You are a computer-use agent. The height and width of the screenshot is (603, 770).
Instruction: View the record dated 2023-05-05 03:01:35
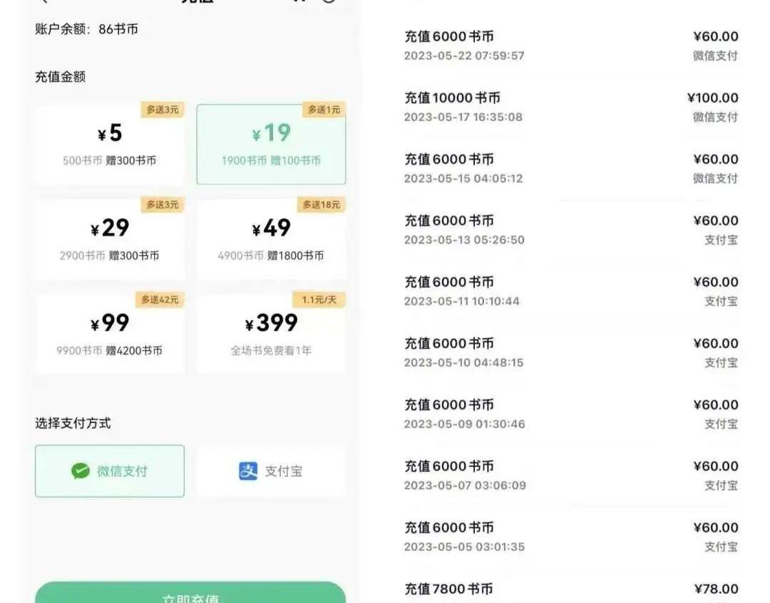pyautogui.click(x=570, y=536)
